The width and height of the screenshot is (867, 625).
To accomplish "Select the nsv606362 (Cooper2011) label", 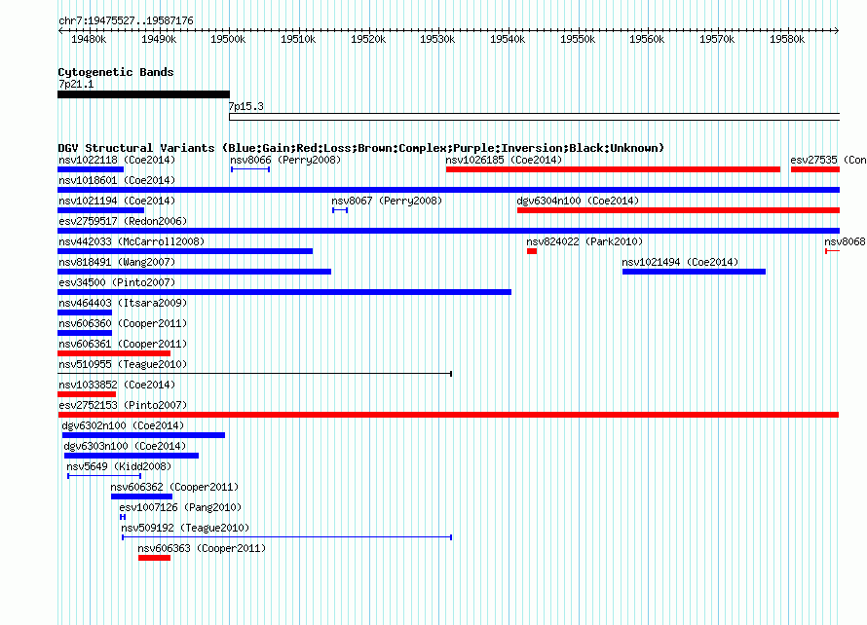I will pyautogui.click(x=174, y=487).
